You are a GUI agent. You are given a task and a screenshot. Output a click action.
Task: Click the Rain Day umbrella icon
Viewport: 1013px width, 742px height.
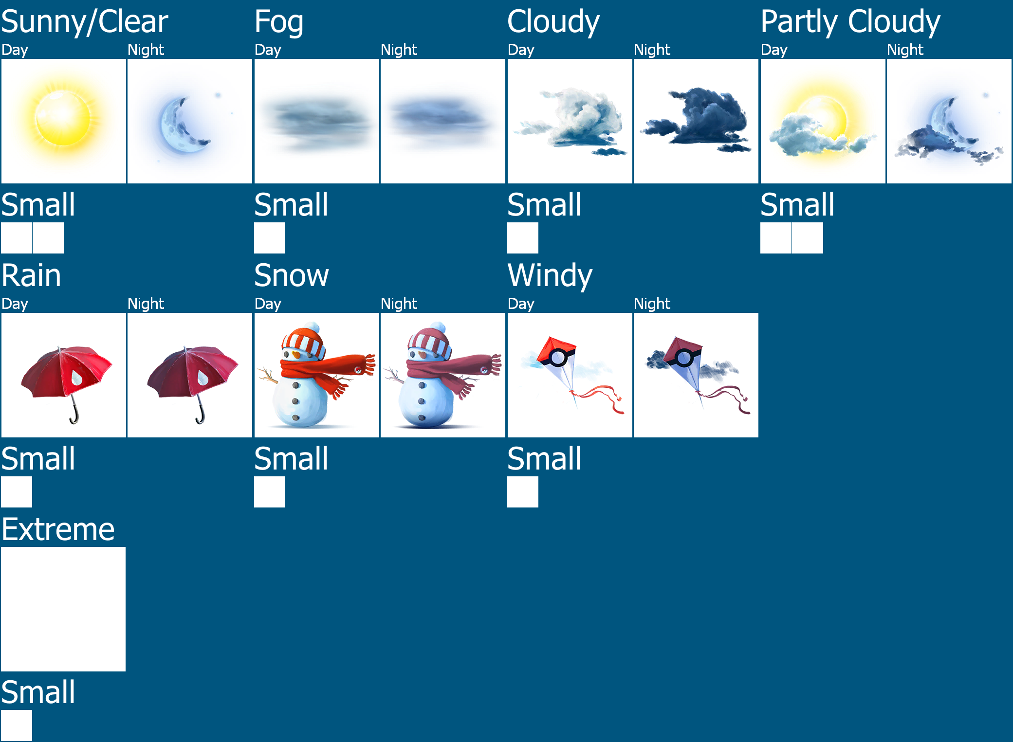[x=63, y=369]
